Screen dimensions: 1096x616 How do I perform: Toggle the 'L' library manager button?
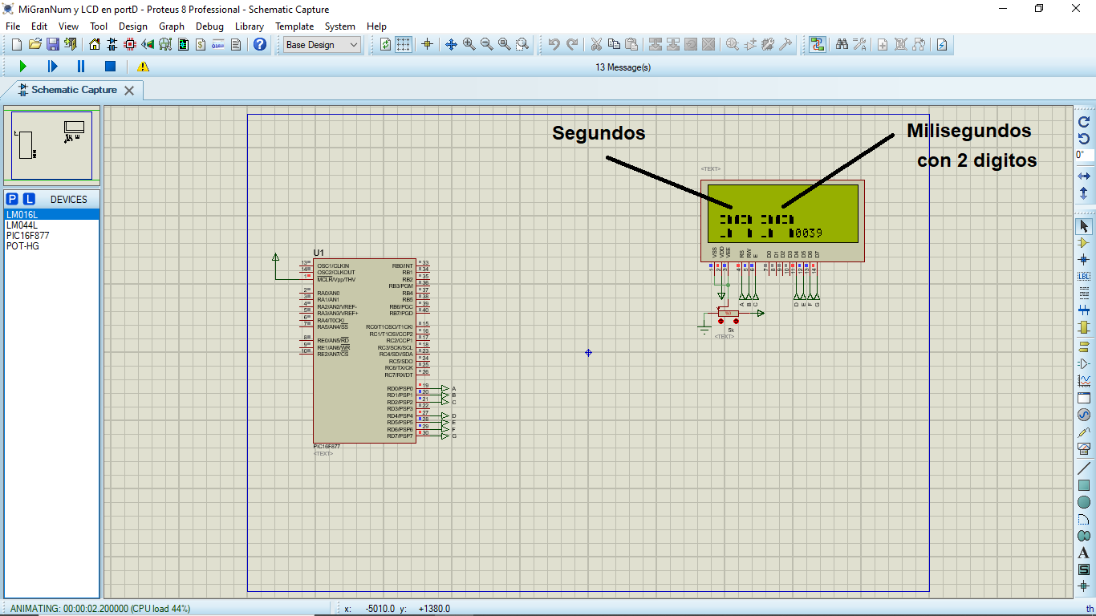pyautogui.click(x=29, y=199)
